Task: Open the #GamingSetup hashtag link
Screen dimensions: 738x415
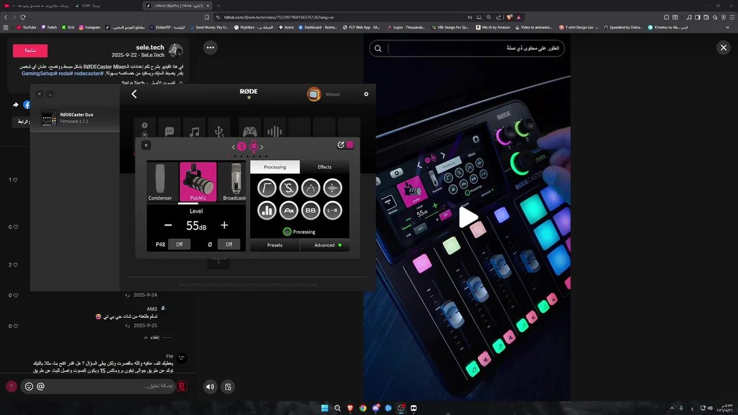Action: click(x=39, y=73)
